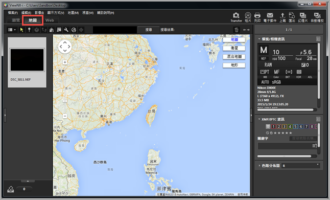Click the 搜尋 search button
The width and height of the screenshot is (330, 200).
pyautogui.click(x=149, y=30)
